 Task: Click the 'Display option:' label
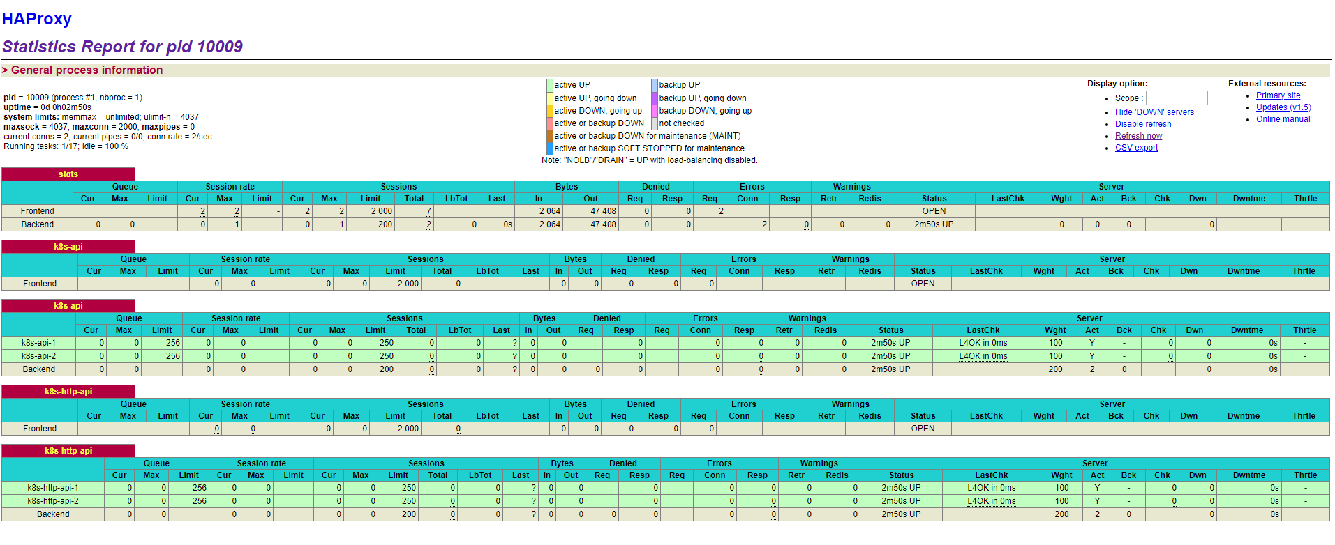click(x=1117, y=84)
